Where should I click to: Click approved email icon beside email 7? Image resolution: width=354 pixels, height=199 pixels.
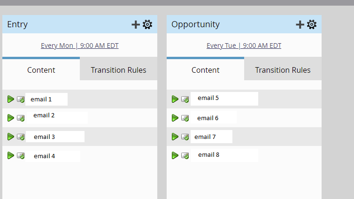[x=185, y=137]
